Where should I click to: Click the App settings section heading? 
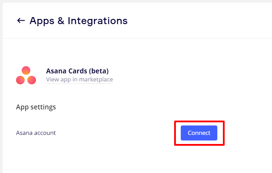[x=36, y=107]
